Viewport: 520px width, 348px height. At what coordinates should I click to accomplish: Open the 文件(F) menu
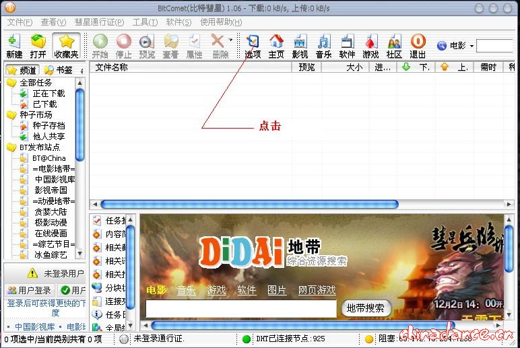[20, 22]
